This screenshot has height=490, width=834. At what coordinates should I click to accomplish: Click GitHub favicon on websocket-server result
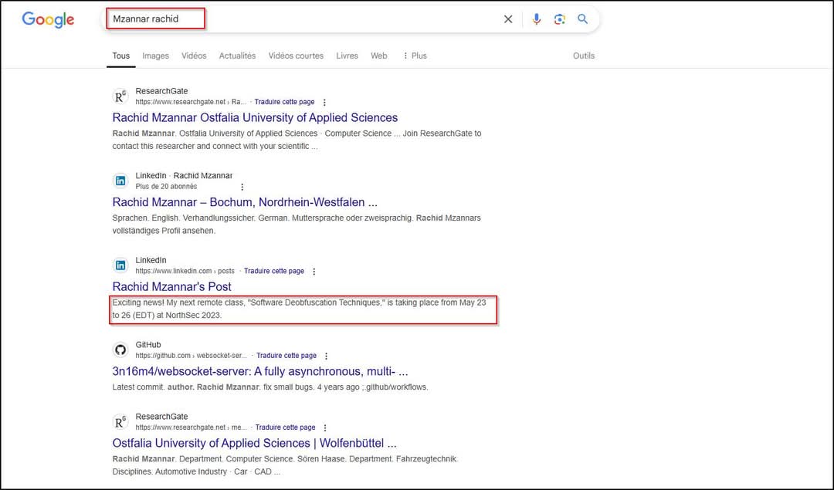pos(120,350)
